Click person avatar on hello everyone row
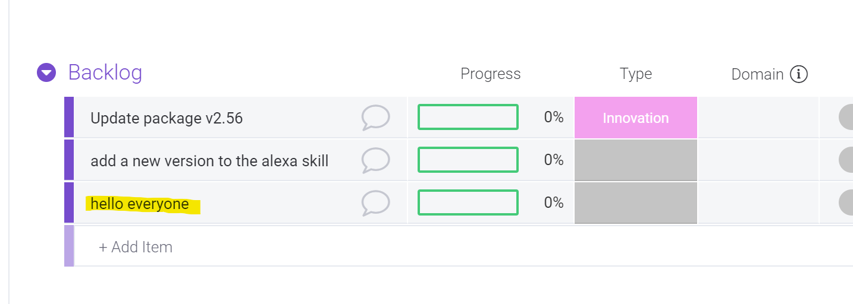853x304 pixels. click(x=847, y=203)
